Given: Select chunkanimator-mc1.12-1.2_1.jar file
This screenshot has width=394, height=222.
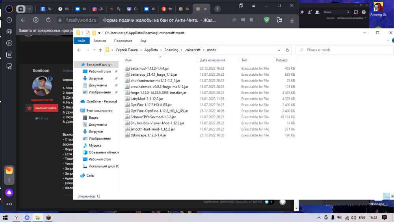Looking at the screenshot, I should (155, 80).
